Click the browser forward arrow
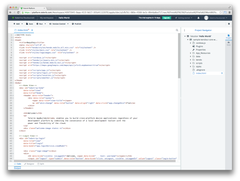The width and height of the screenshot is (240, 181). [x=14, y=12]
